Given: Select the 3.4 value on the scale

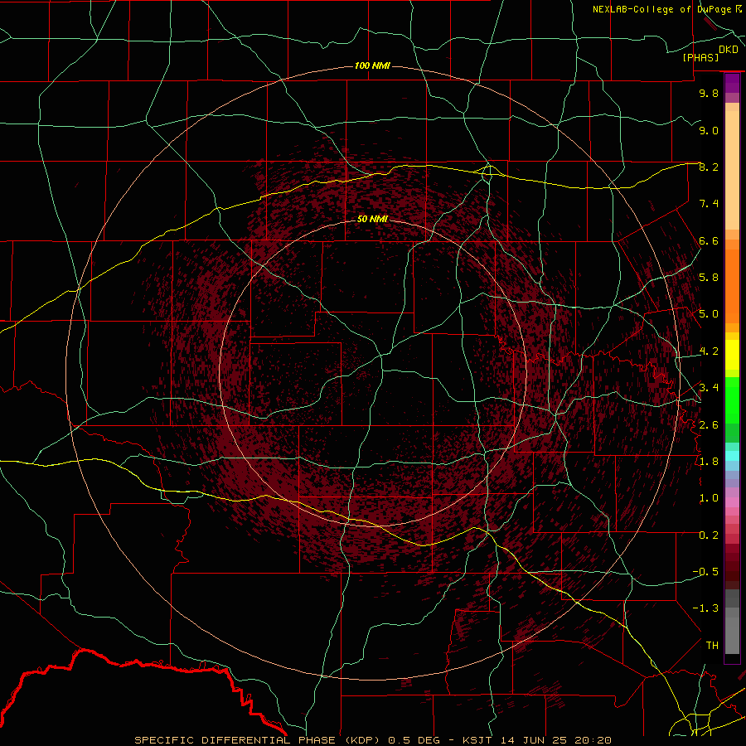Looking at the screenshot, I should [x=709, y=388].
